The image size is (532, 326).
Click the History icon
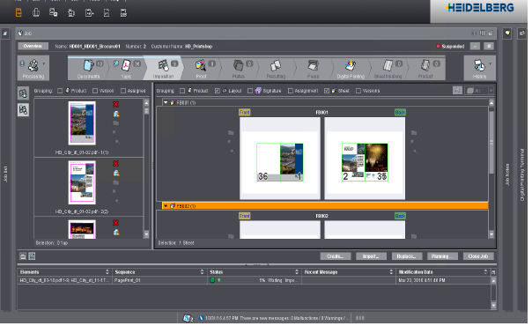tap(479, 65)
